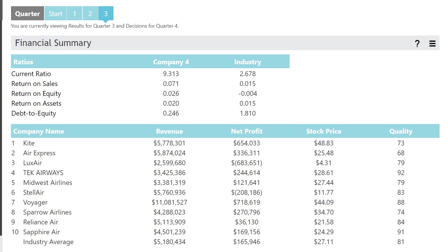448x252 pixels.
Task: Click the Net Profit column header
Action: [247, 131]
